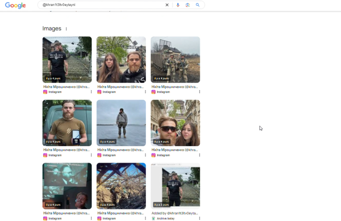Click date badge on the medal box thumbnail
This screenshot has height=221, width=341.
(x=53, y=141)
